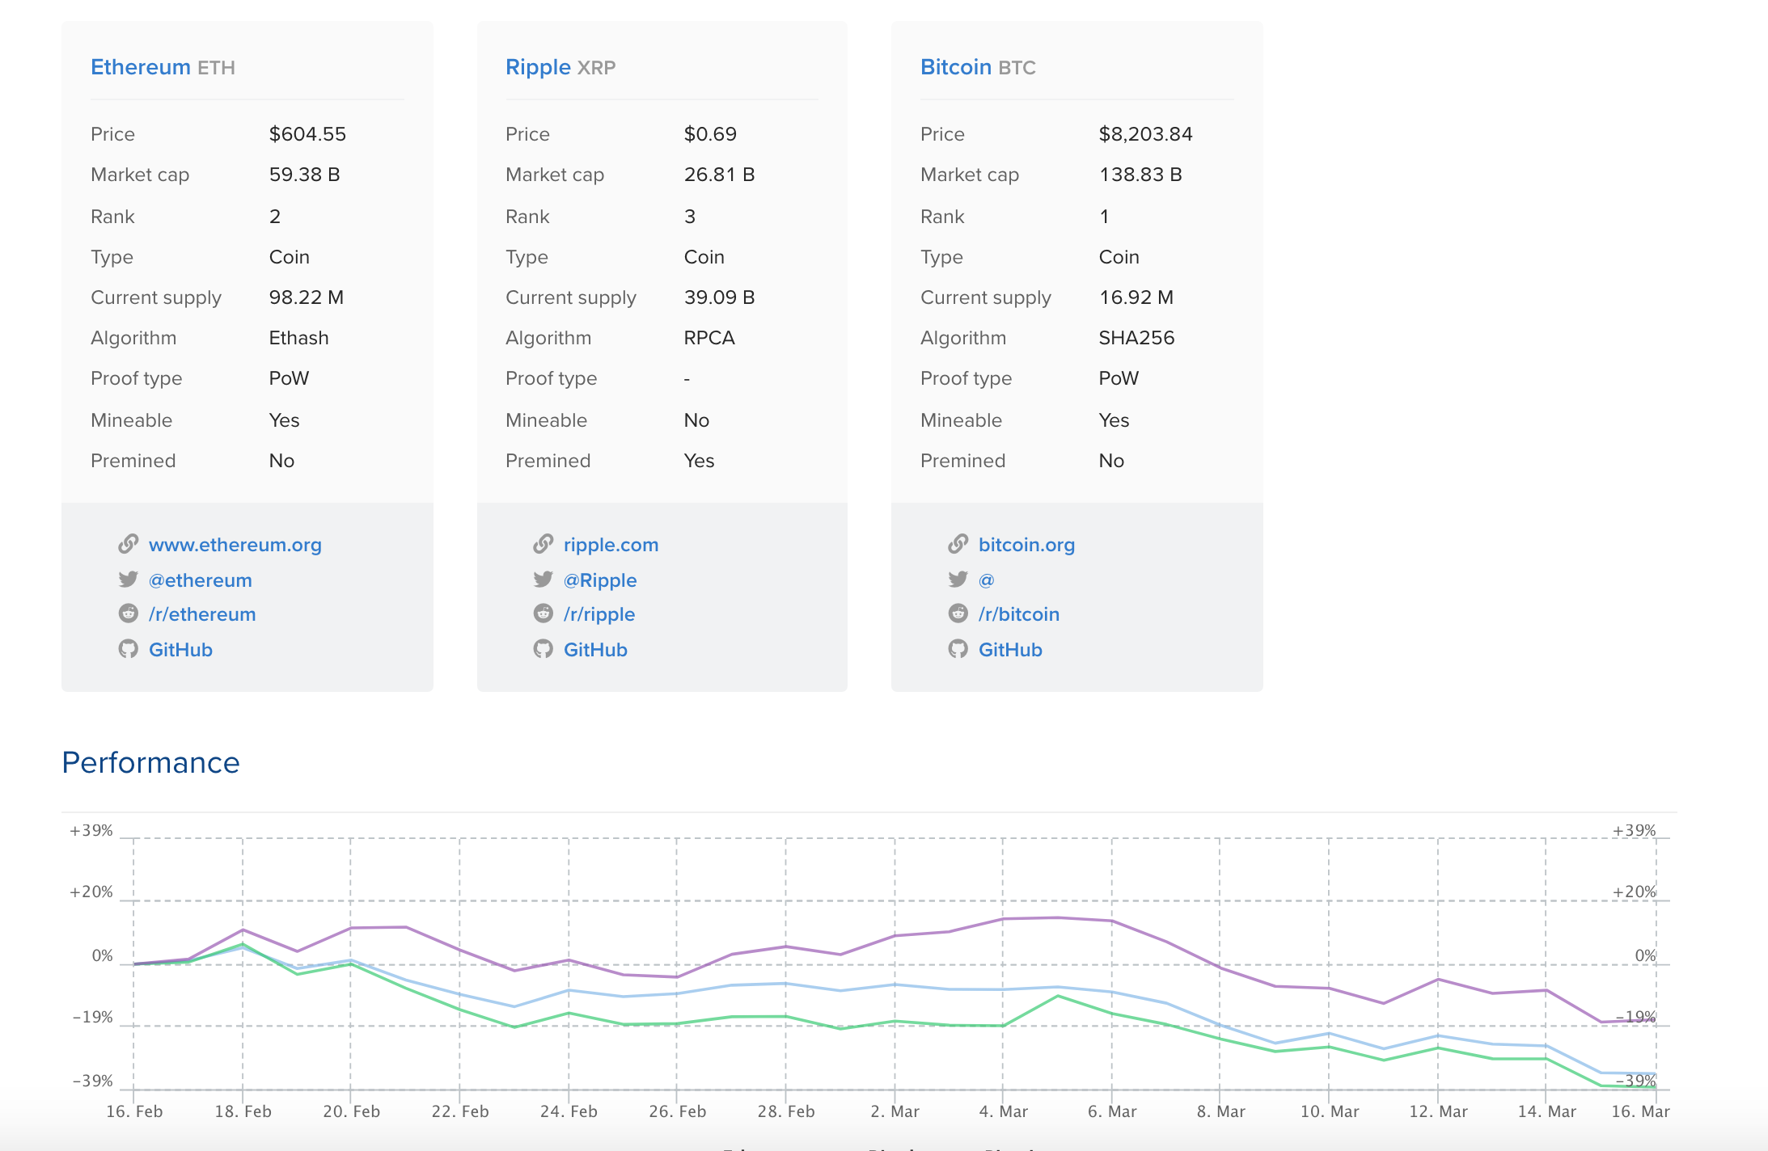This screenshot has width=1768, height=1151.
Task: Click the 4. Mar point on chart axis
Action: (x=1003, y=1111)
